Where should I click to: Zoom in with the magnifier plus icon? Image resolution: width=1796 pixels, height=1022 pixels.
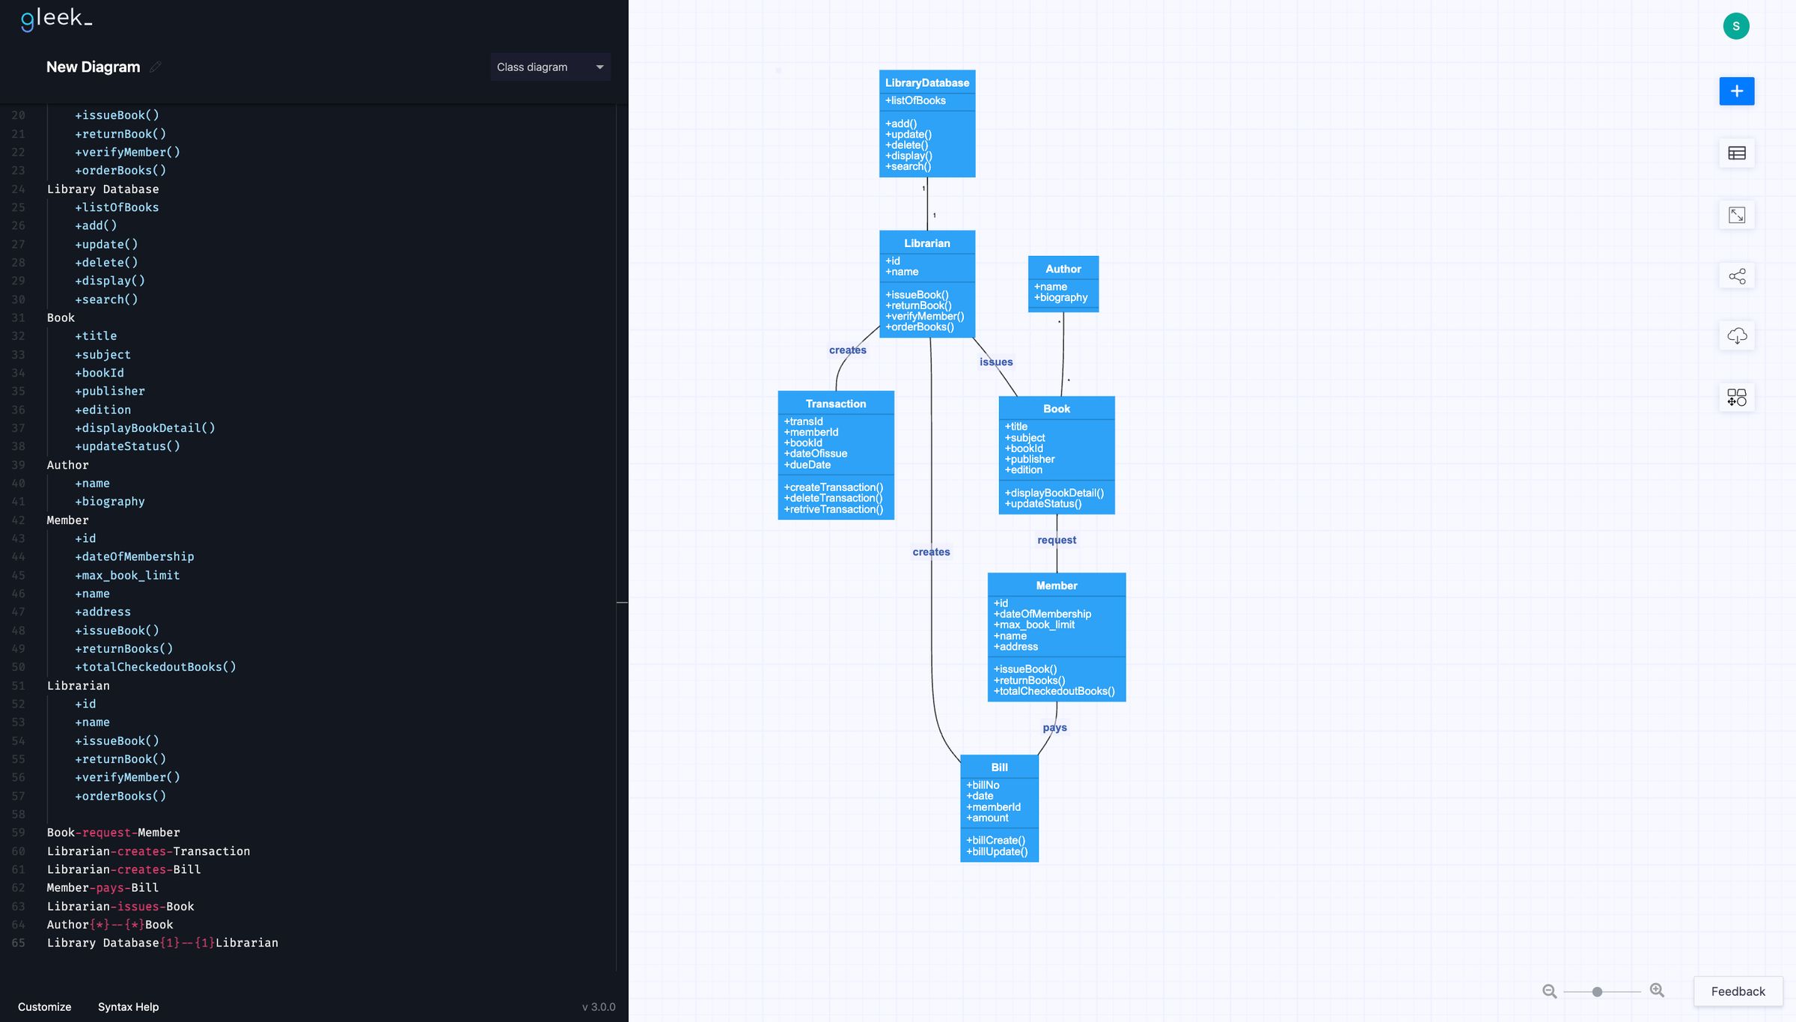click(1658, 991)
